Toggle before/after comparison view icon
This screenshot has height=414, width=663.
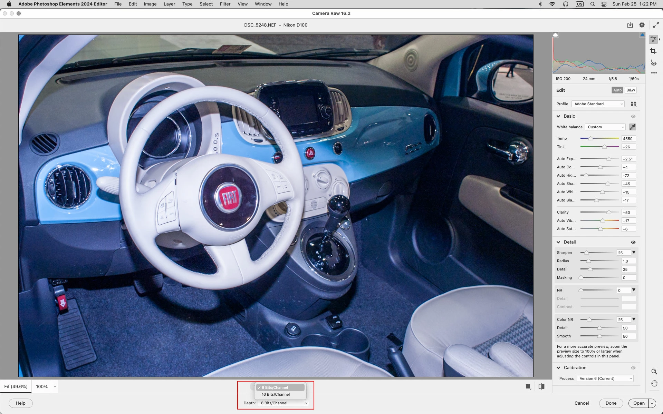point(541,386)
